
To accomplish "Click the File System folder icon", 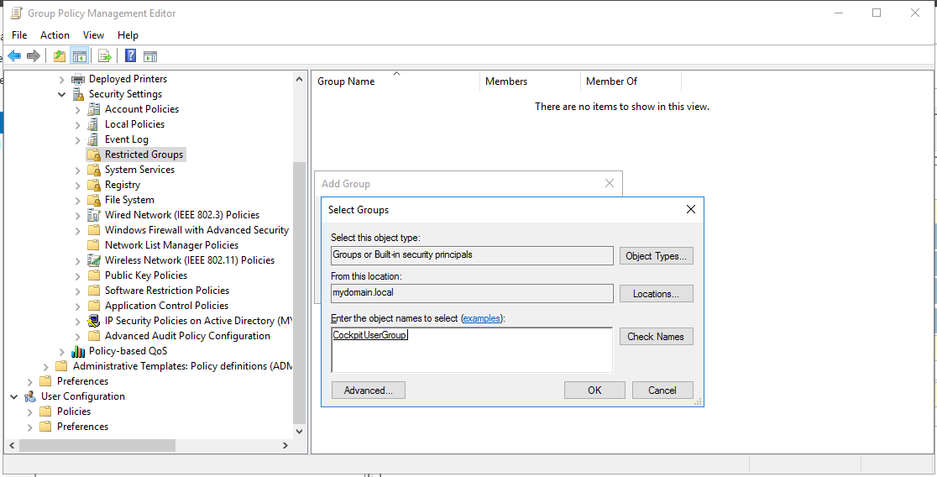I will point(94,200).
